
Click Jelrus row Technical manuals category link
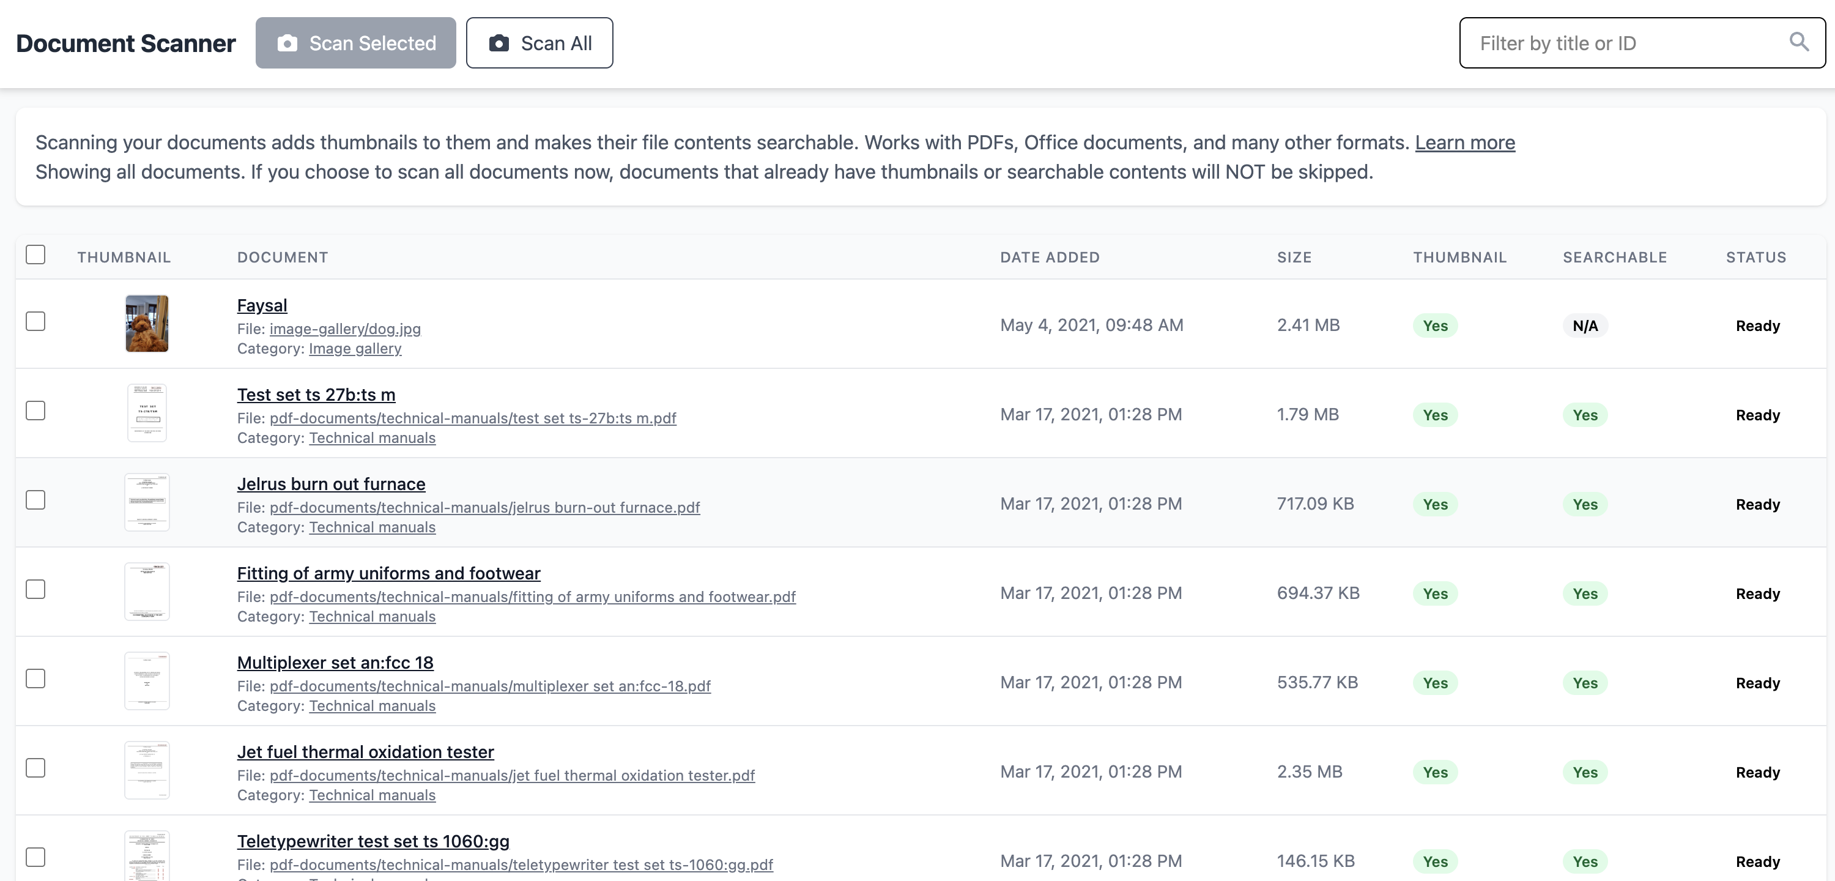point(372,527)
